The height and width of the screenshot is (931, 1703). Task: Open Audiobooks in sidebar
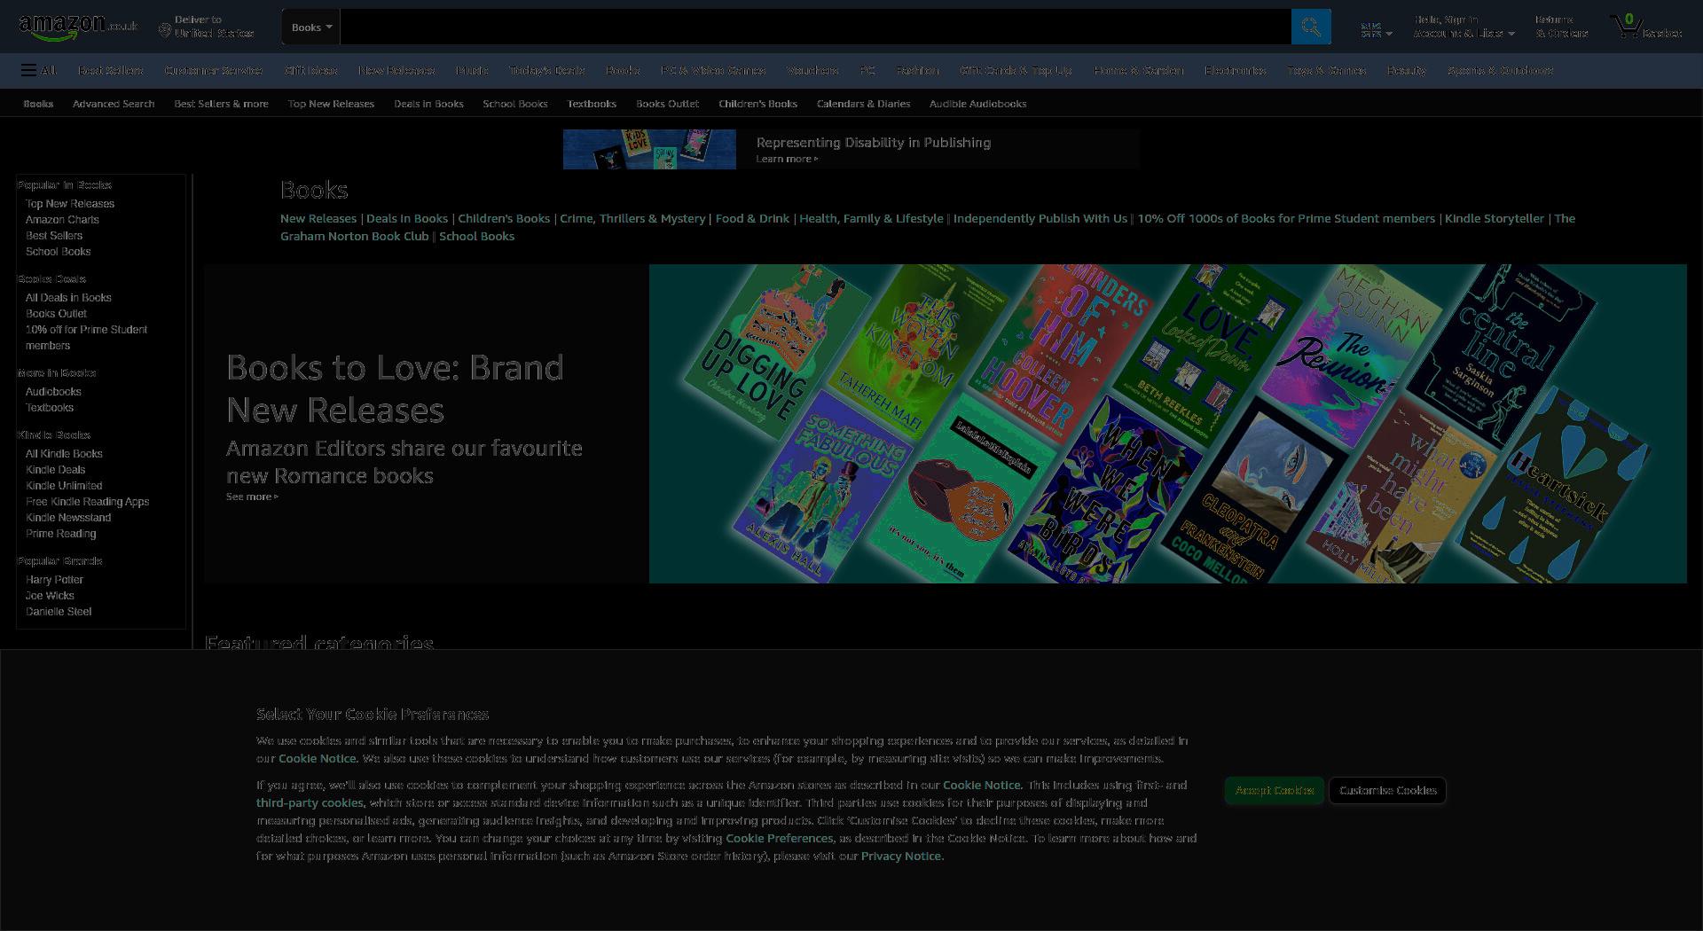tap(53, 392)
